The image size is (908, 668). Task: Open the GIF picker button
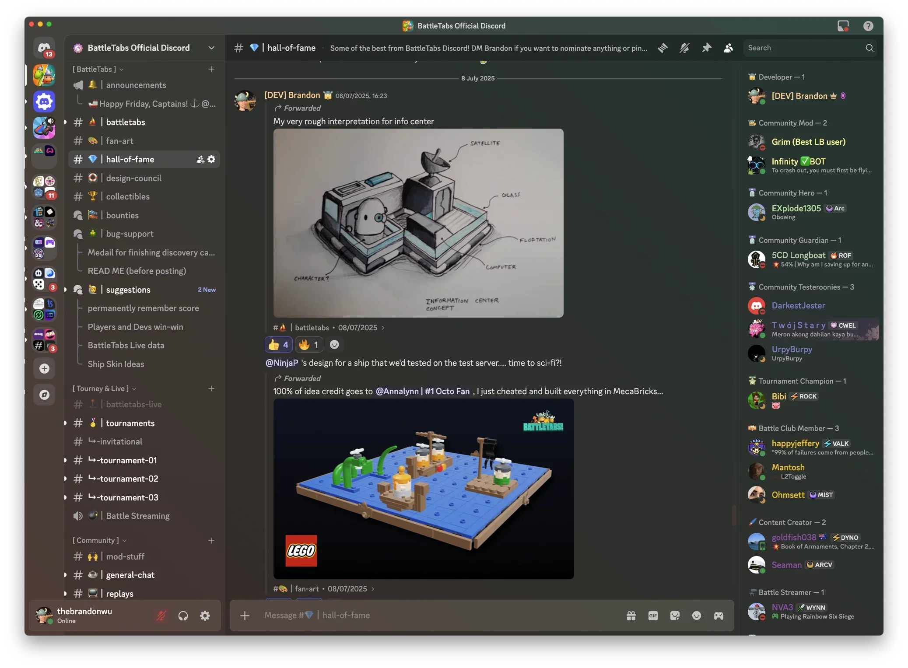pyautogui.click(x=653, y=616)
